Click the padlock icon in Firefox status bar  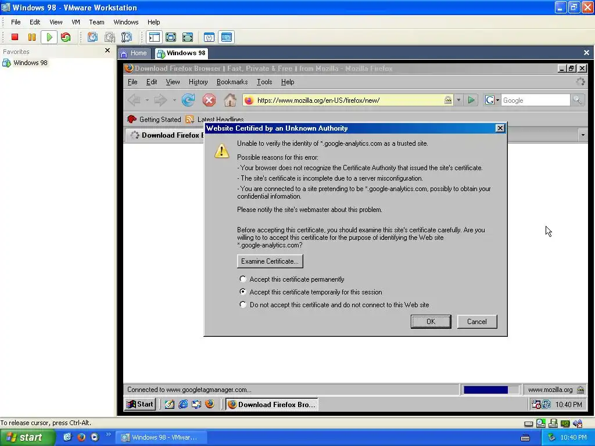point(580,390)
